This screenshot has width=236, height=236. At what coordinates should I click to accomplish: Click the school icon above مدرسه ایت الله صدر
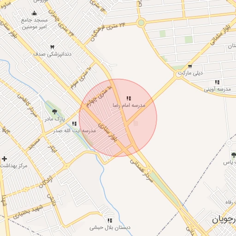(x=74, y=124)
